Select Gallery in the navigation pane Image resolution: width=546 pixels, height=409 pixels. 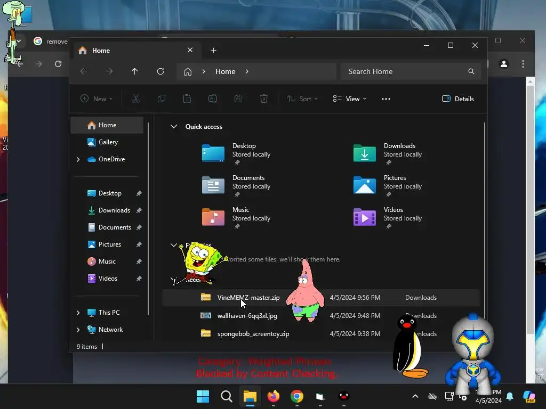click(x=107, y=142)
